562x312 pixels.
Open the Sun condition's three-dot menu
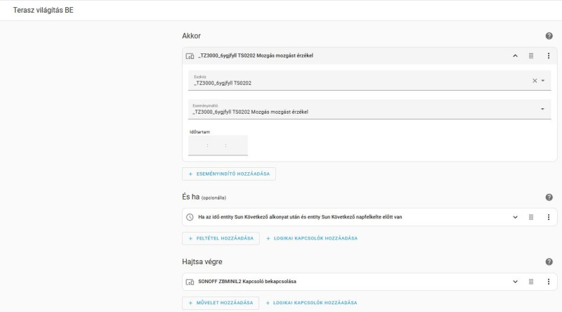549,217
